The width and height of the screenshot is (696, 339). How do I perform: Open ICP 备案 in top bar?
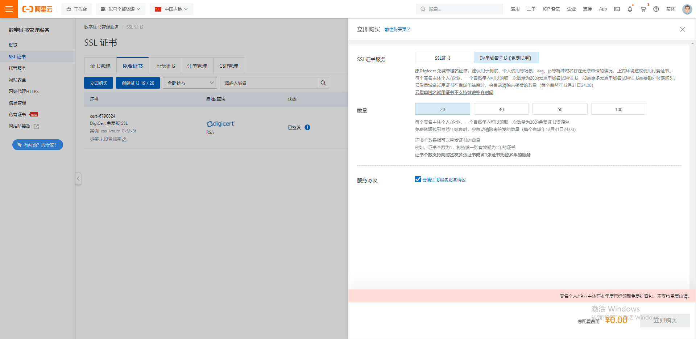tap(551, 9)
